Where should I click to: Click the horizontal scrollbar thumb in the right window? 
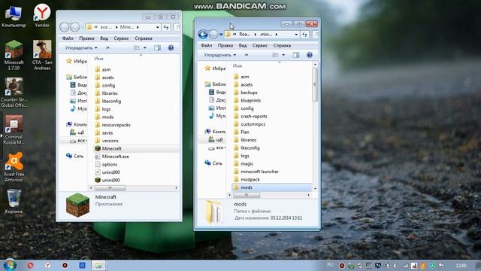point(247,195)
